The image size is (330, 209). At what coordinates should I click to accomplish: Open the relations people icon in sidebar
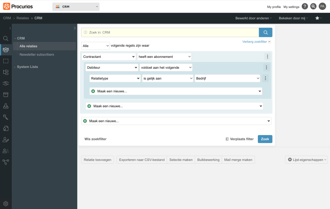click(6, 50)
